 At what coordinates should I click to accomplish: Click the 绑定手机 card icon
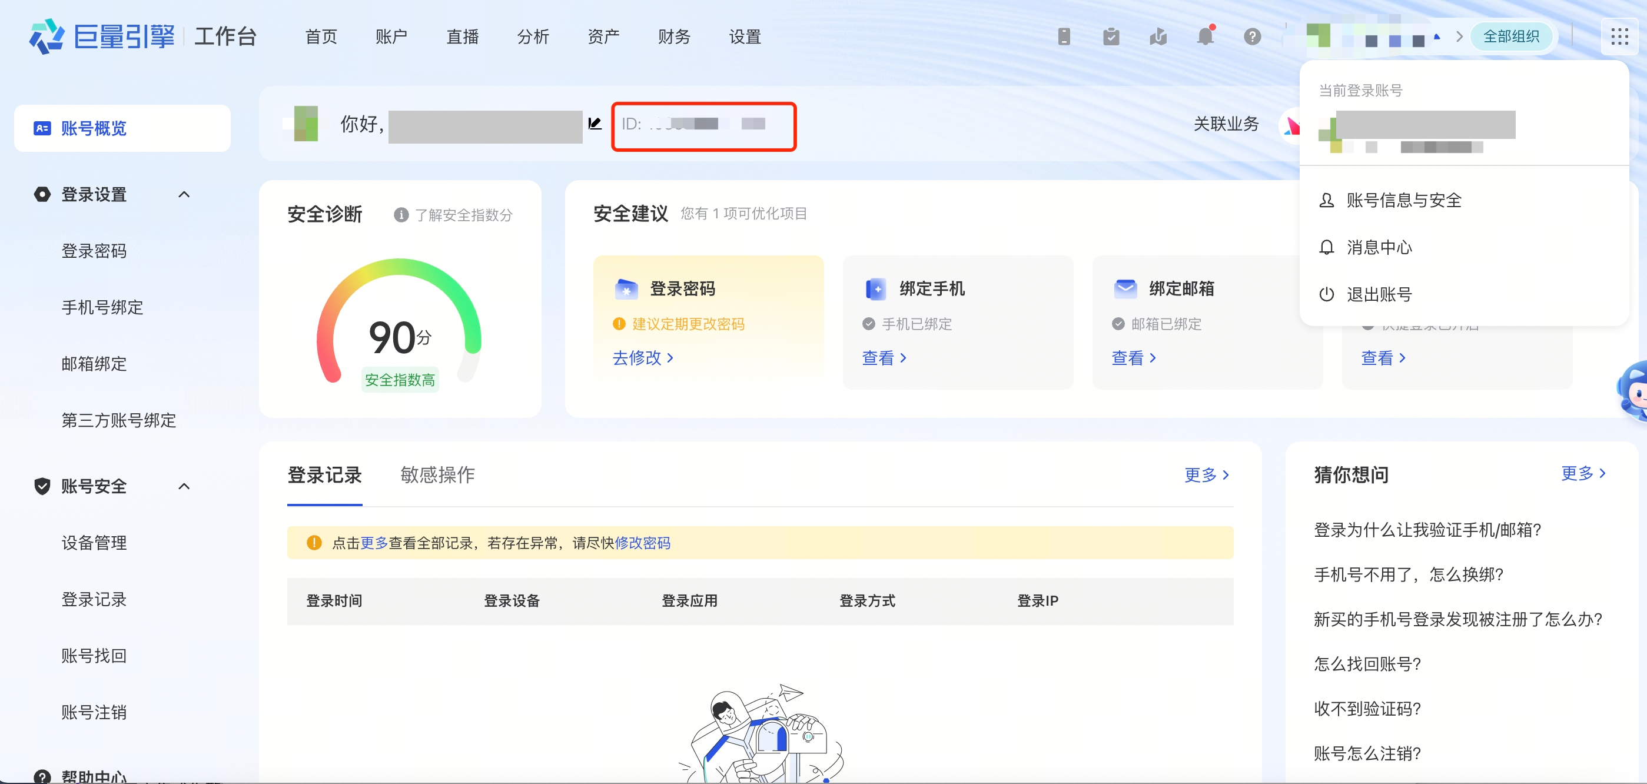(875, 289)
